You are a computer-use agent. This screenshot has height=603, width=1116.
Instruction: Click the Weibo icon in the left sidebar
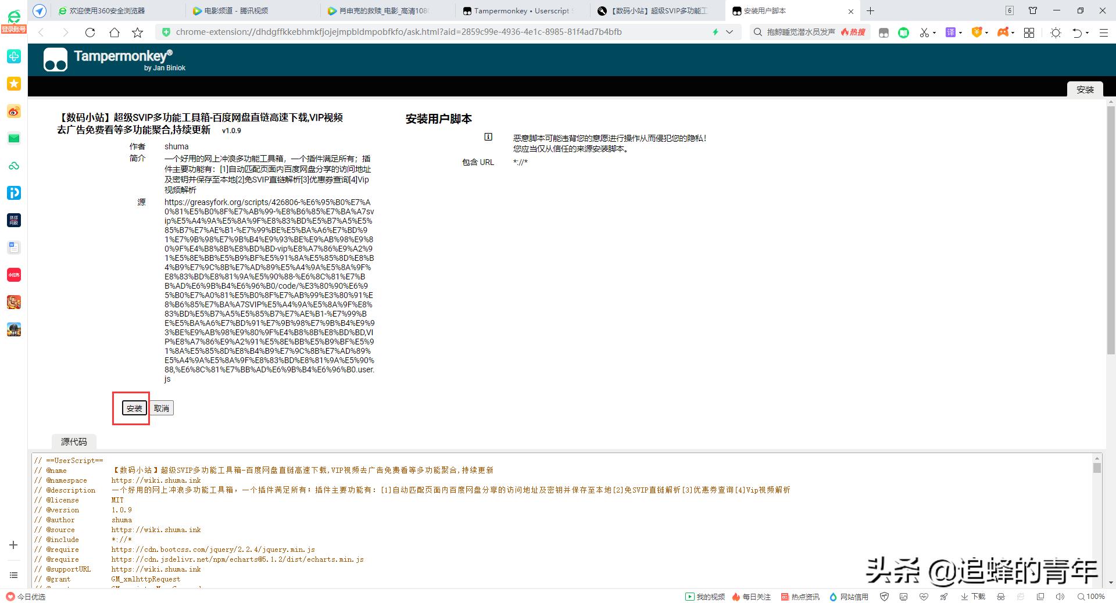point(14,111)
